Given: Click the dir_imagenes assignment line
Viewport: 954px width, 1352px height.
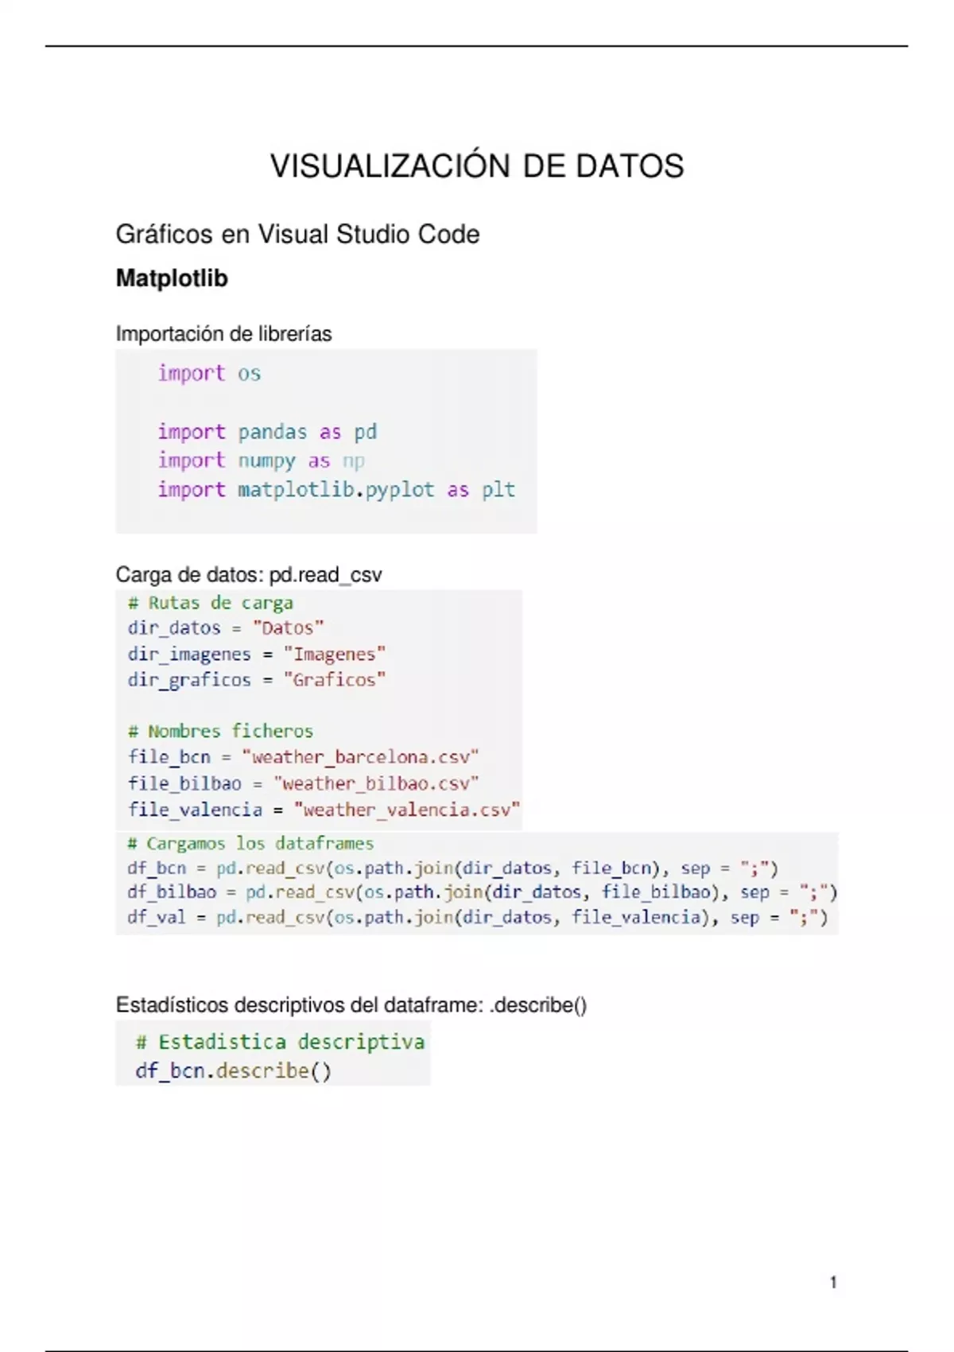Looking at the screenshot, I should pyautogui.click(x=256, y=655).
